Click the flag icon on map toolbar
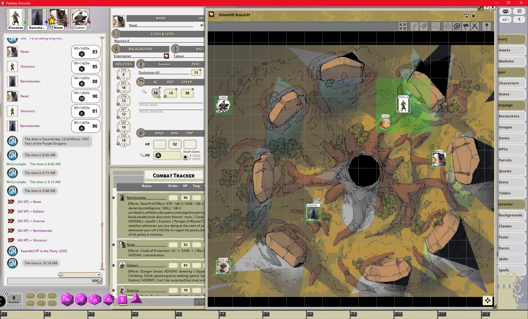The height and width of the screenshot is (319, 528). point(466,26)
